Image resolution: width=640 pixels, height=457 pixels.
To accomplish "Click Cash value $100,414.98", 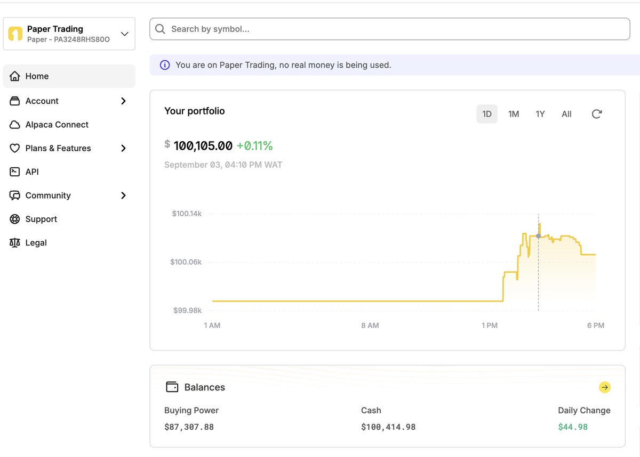I will point(388,427).
